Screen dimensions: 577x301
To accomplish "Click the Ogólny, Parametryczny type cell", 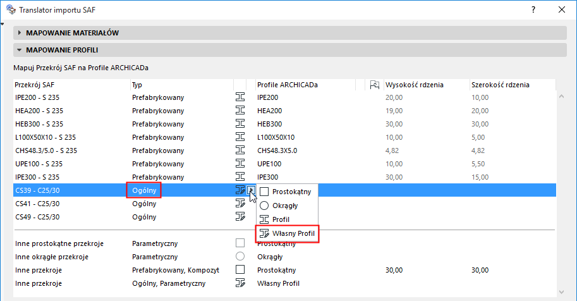I will 169,283.
